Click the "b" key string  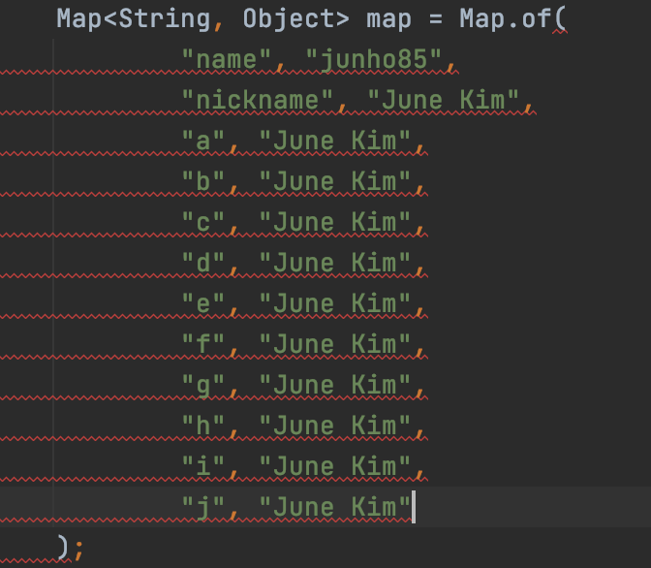click(x=203, y=181)
